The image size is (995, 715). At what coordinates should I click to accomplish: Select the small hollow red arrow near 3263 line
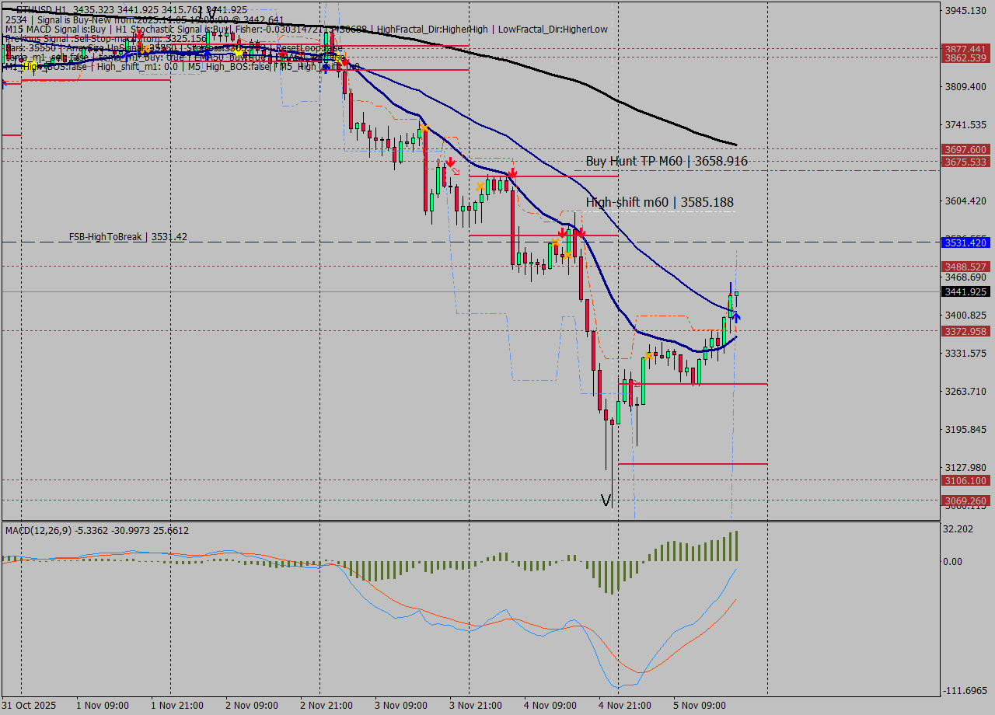click(636, 383)
